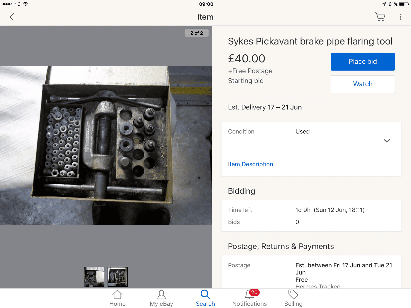Open the Notifications bell icon
The width and height of the screenshot is (411, 308).
pyautogui.click(x=249, y=295)
